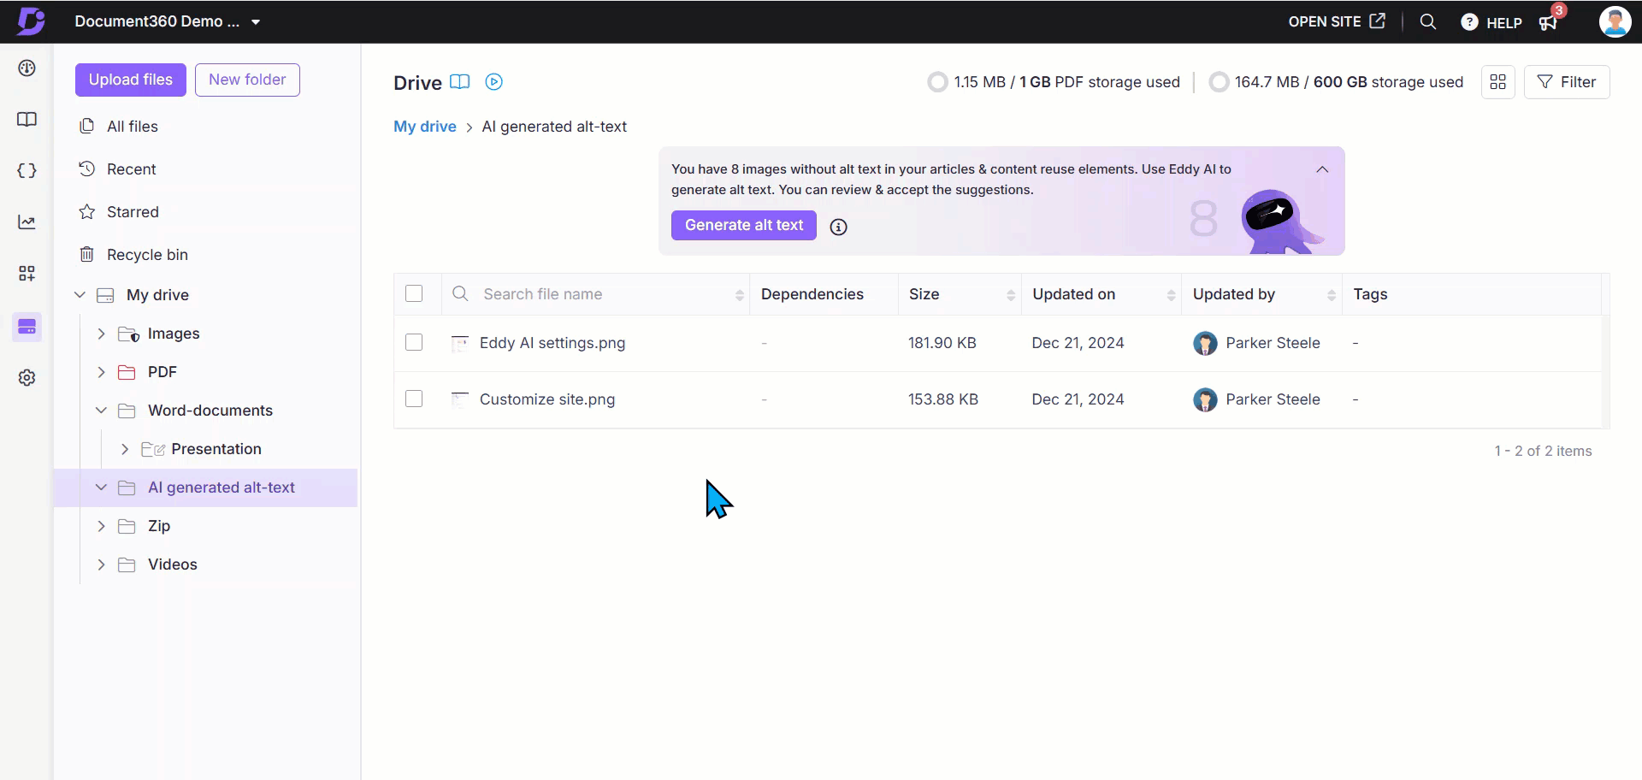This screenshot has width=1642, height=780.
Task: Collapse the AI generated alt-text folder
Action: [x=101, y=487]
